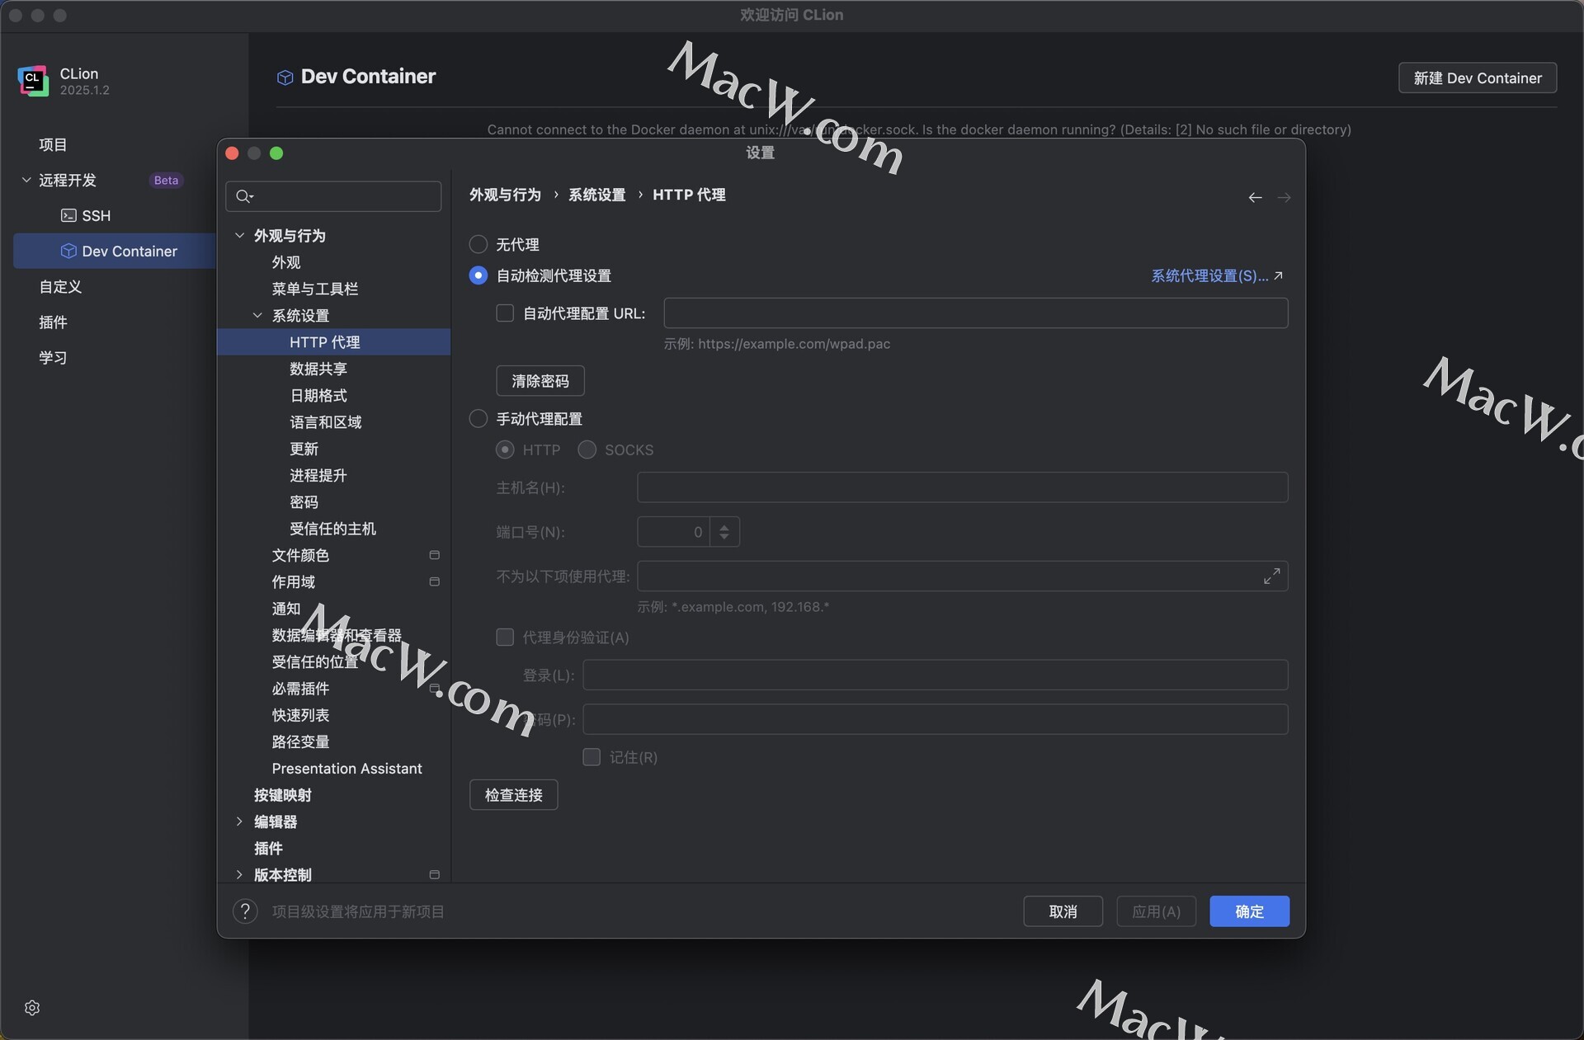Click 系统设置 in the breadcrumb path

pyautogui.click(x=596, y=195)
